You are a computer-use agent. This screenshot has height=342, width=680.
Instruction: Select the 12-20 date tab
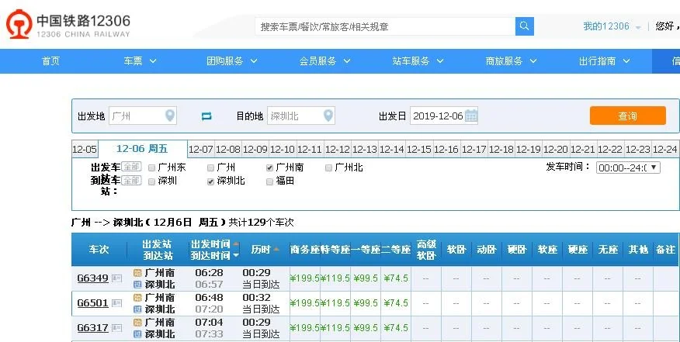(556, 149)
